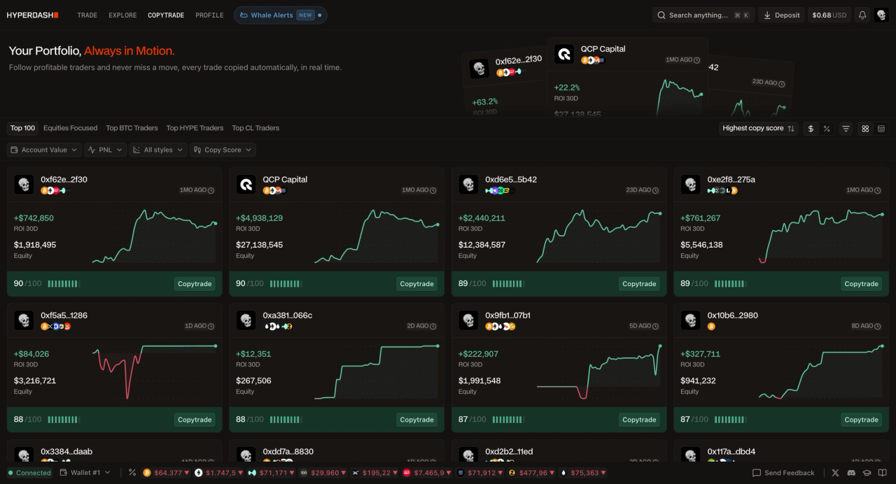The height and width of the screenshot is (484, 896).
Task: Click the HYPERDASH logo
Action: [33, 15]
